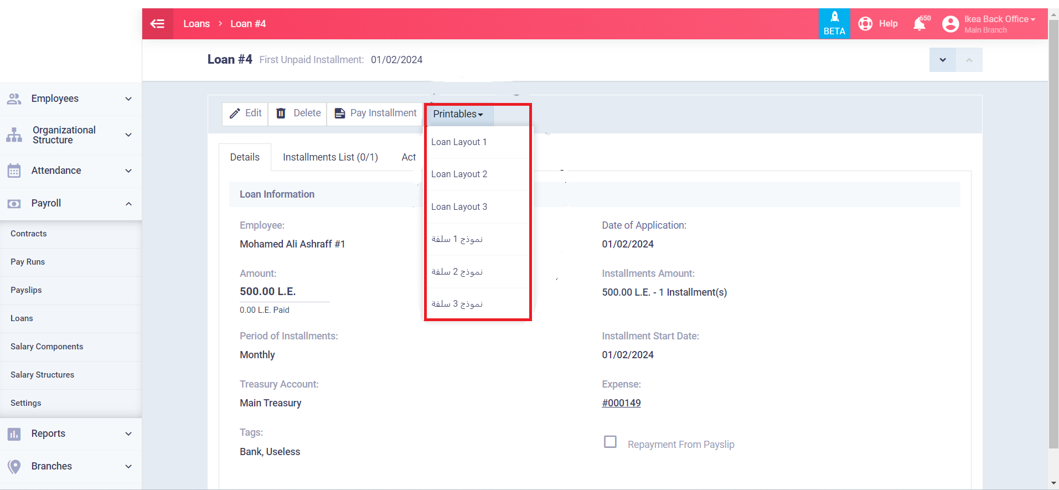
Task: Click the Edit pencil icon
Action: (x=235, y=114)
